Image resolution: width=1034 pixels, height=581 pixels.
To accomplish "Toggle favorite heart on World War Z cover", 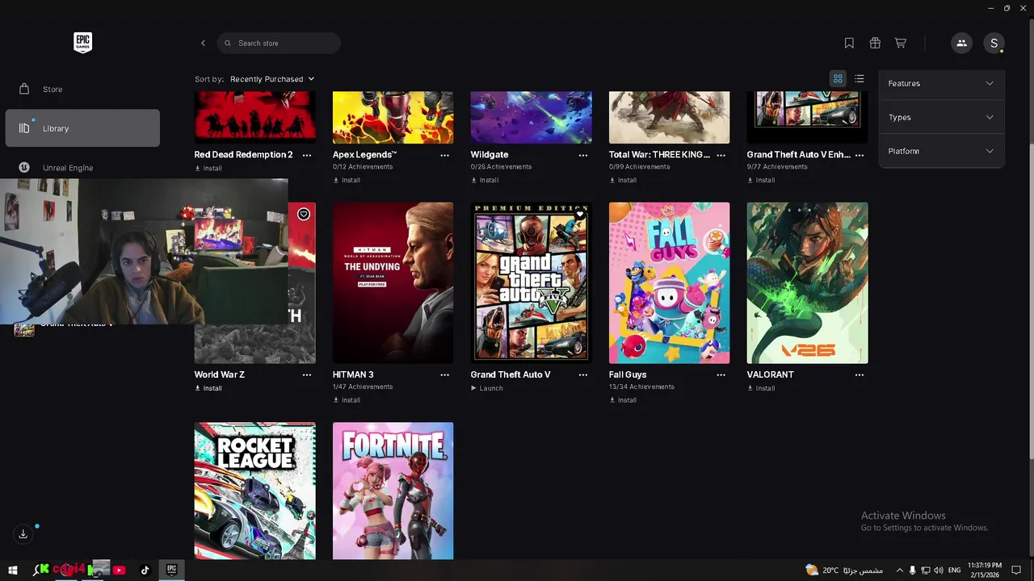I will (x=304, y=214).
